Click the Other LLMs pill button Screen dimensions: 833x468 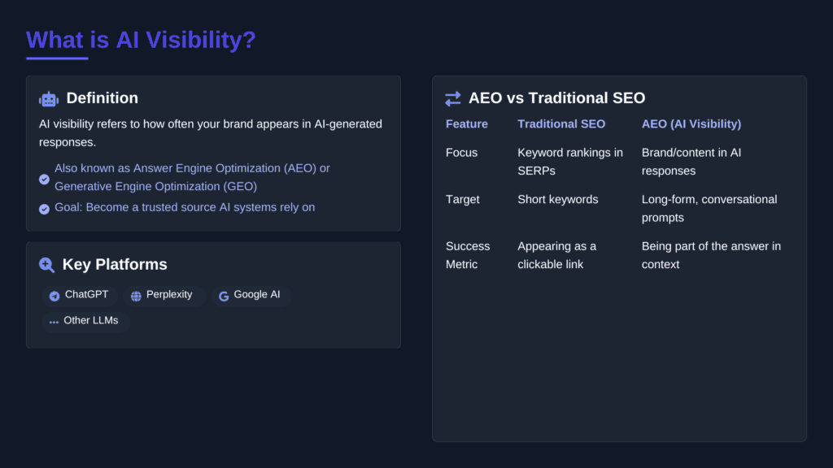coord(85,321)
